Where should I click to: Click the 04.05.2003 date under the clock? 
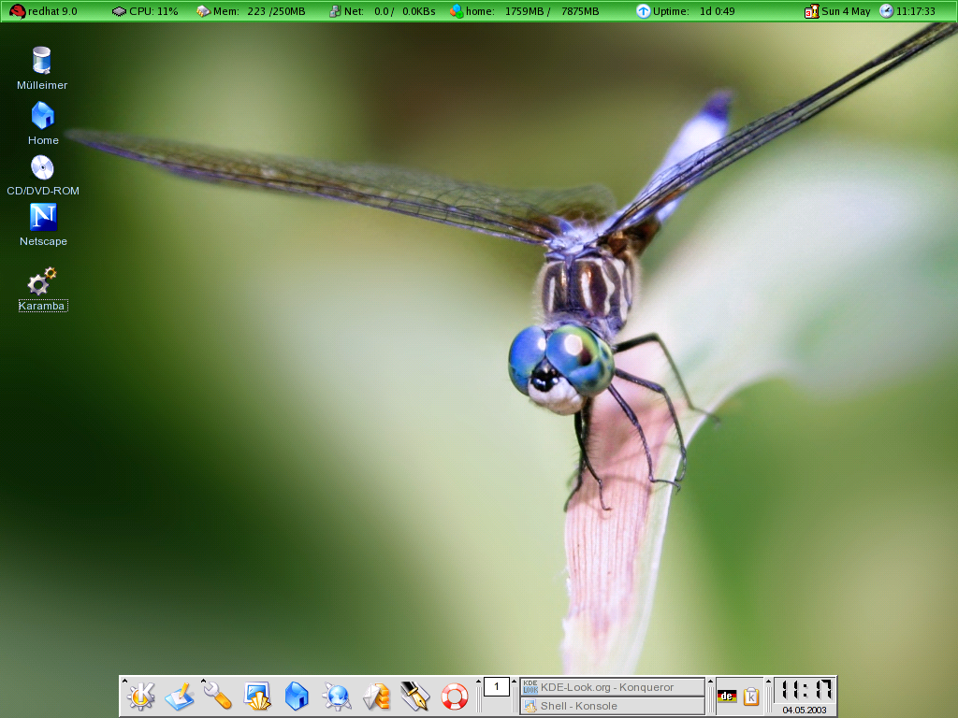(804, 711)
